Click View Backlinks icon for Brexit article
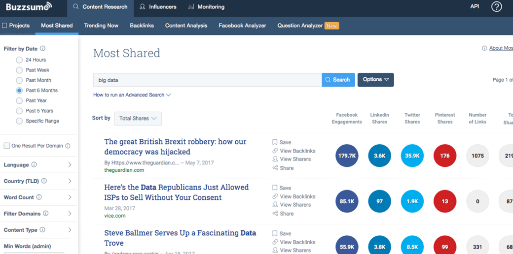513x254 pixels. pos(275,151)
